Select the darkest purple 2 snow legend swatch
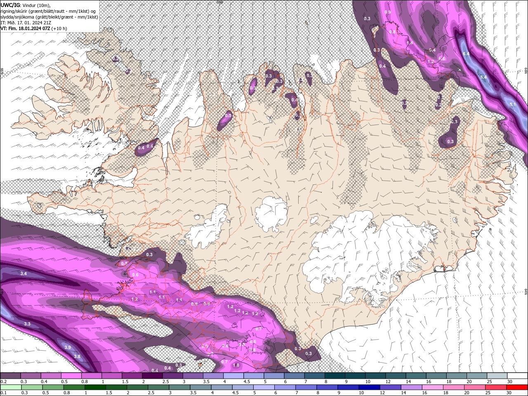The image size is (528, 396). coord(152,376)
